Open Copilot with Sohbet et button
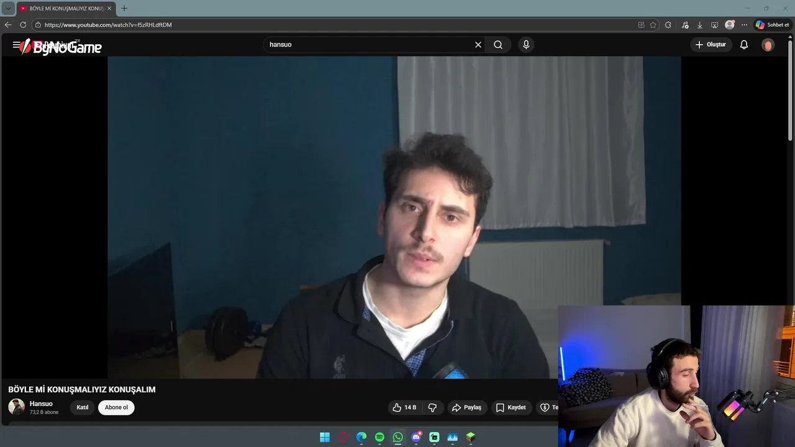 [772, 25]
